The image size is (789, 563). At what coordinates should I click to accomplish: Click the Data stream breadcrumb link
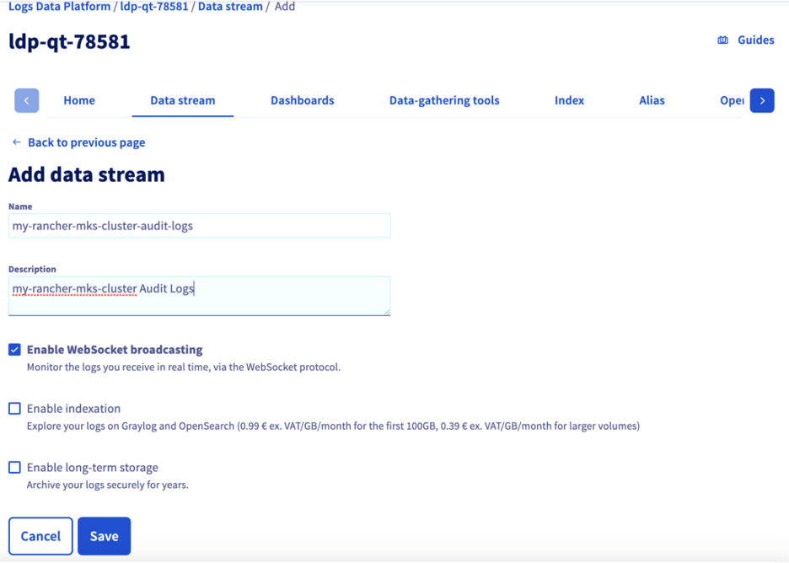click(x=229, y=7)
